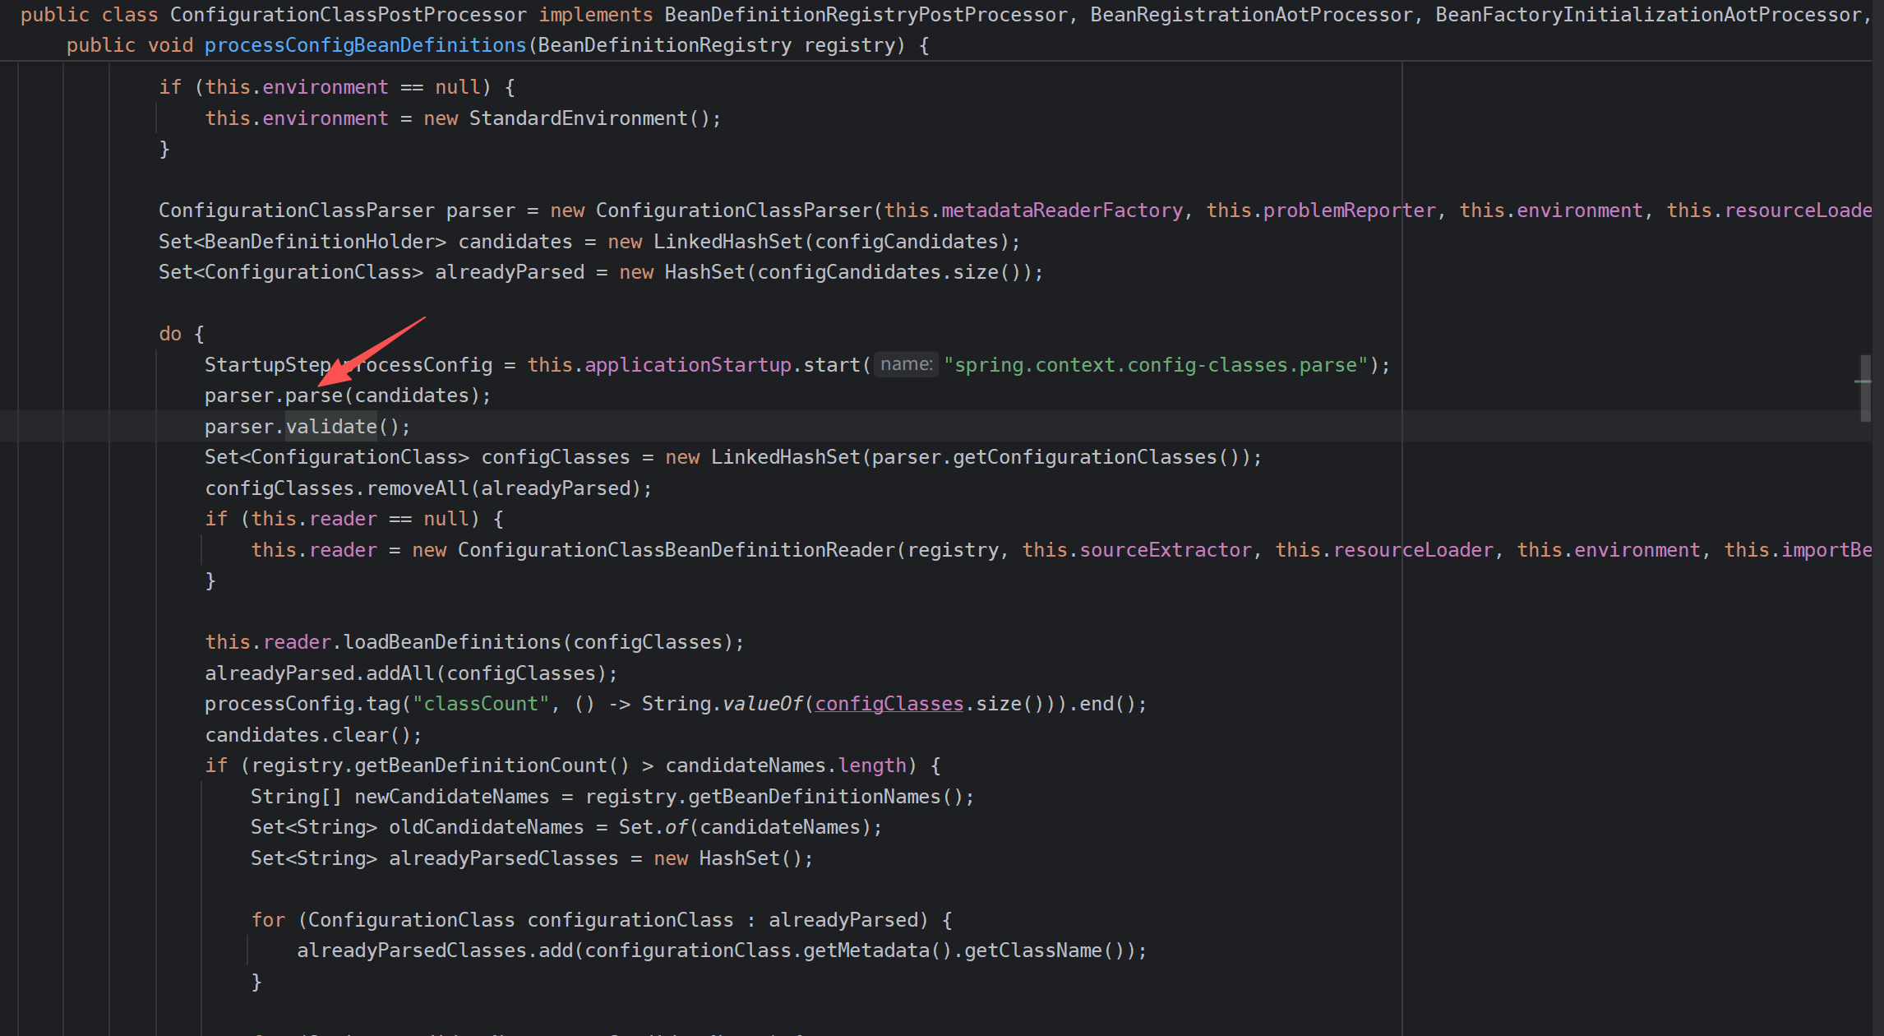Open the underlined configClasses hyperlink
Viewport: 1884px width, 1036px height.
[888, 704]
